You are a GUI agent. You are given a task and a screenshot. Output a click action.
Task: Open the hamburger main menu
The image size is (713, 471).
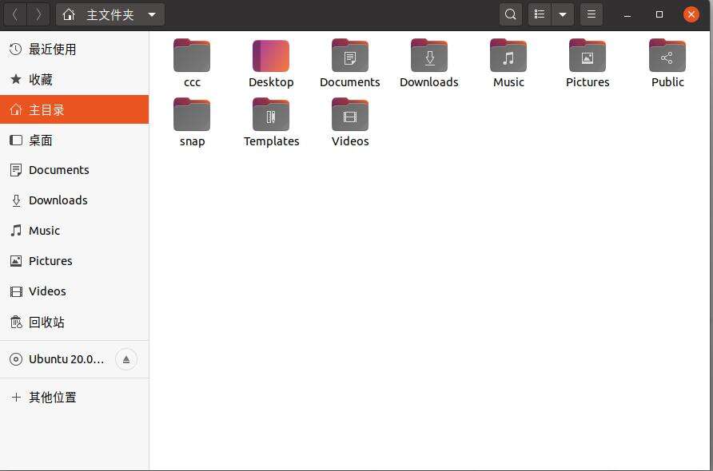591,14
